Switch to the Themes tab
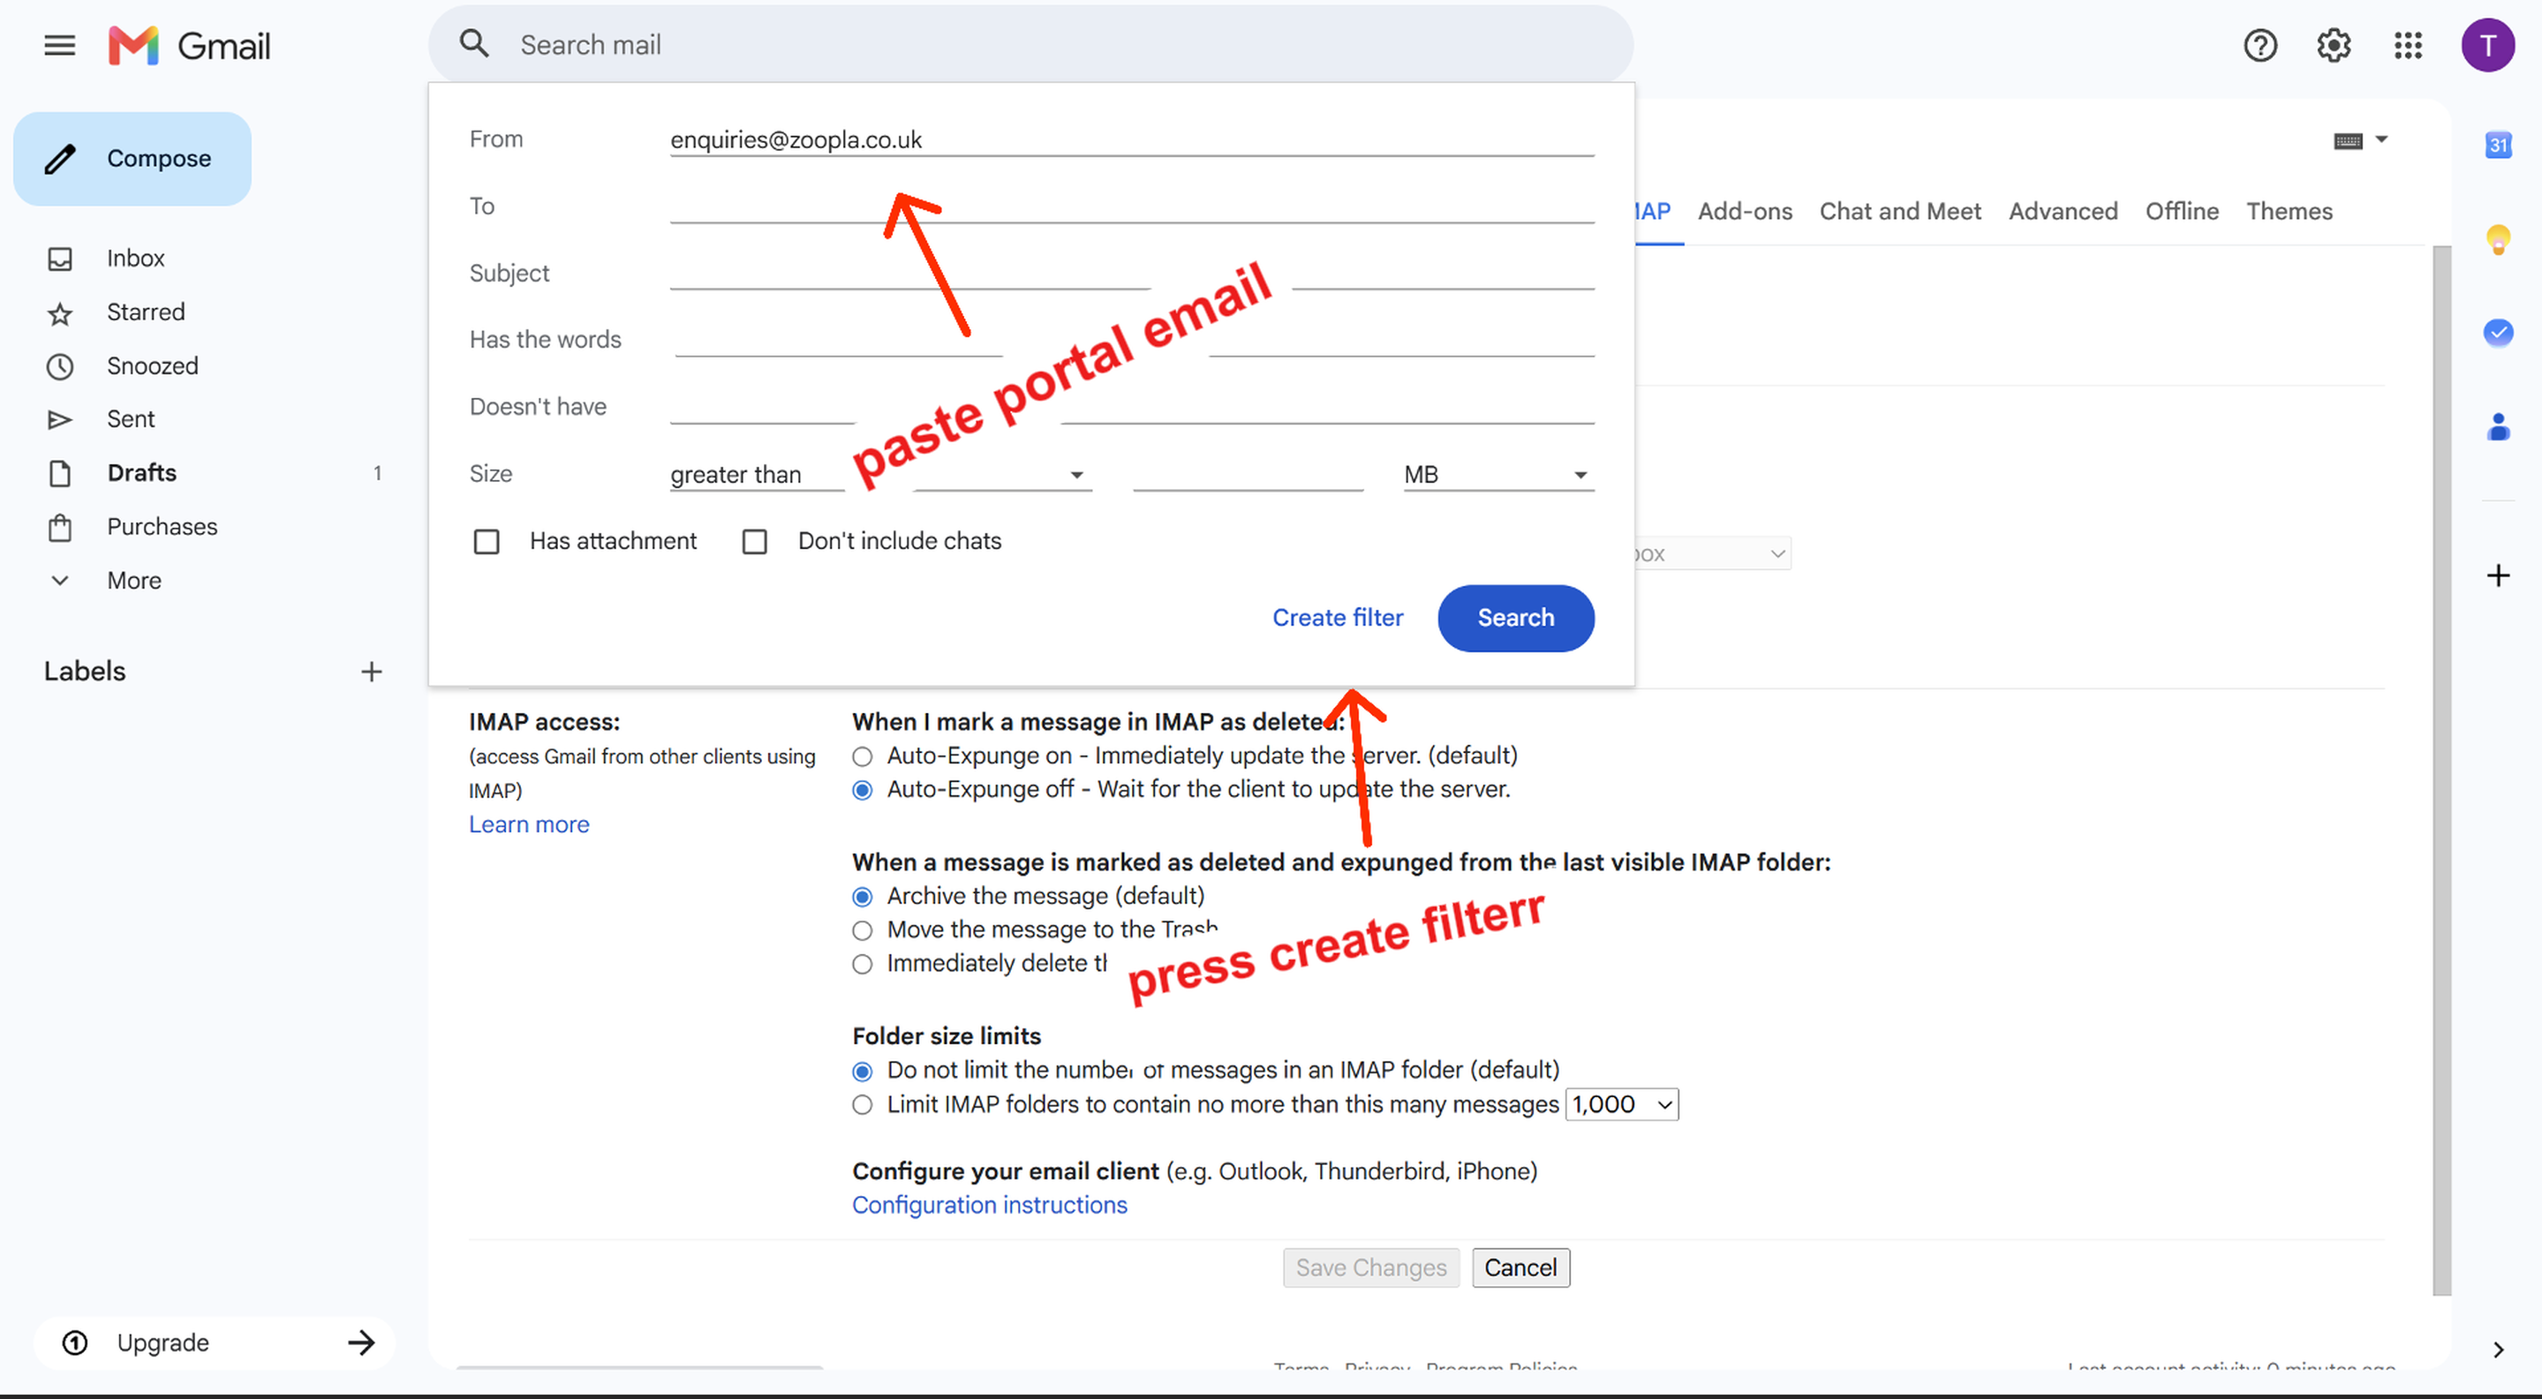Viewport: 2542px width, 1399px height. tap(2289, 211)
